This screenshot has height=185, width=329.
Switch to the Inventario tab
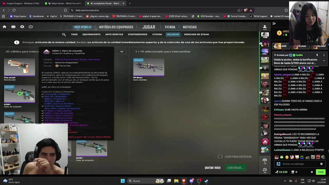tap(83, 27)
